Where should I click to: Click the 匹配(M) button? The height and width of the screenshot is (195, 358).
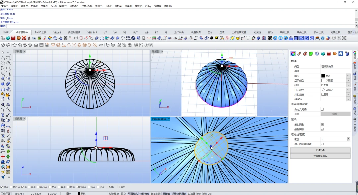point(320,150)
